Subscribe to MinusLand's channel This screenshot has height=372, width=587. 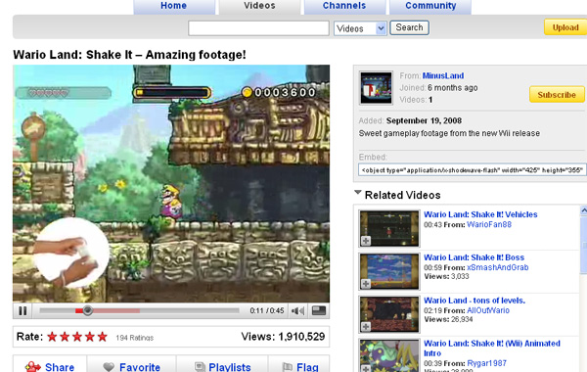click(x=557, y=95)
